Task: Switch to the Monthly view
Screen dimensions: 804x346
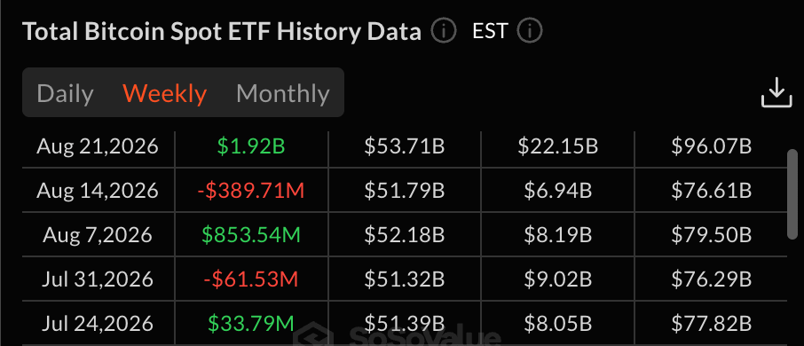Action: [x=282, y=94]
